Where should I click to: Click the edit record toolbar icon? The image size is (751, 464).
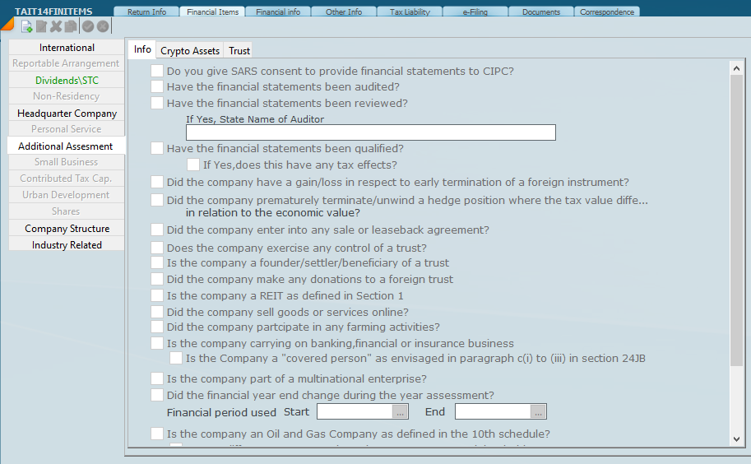click(41, 26)
